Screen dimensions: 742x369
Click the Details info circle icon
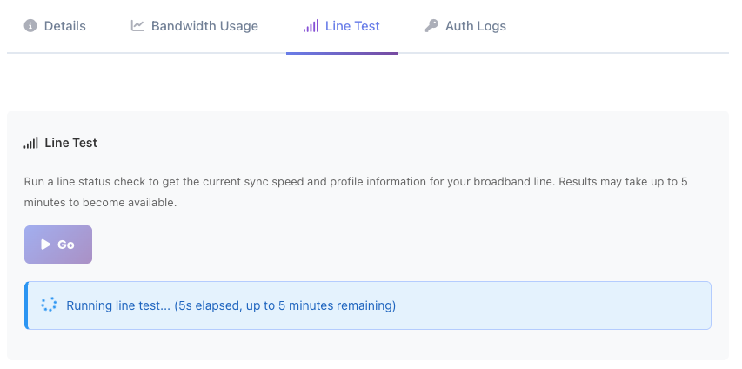(30, 25)
